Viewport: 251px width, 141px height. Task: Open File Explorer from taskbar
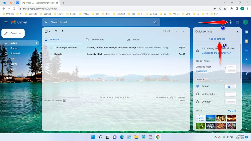click(136, 137)
